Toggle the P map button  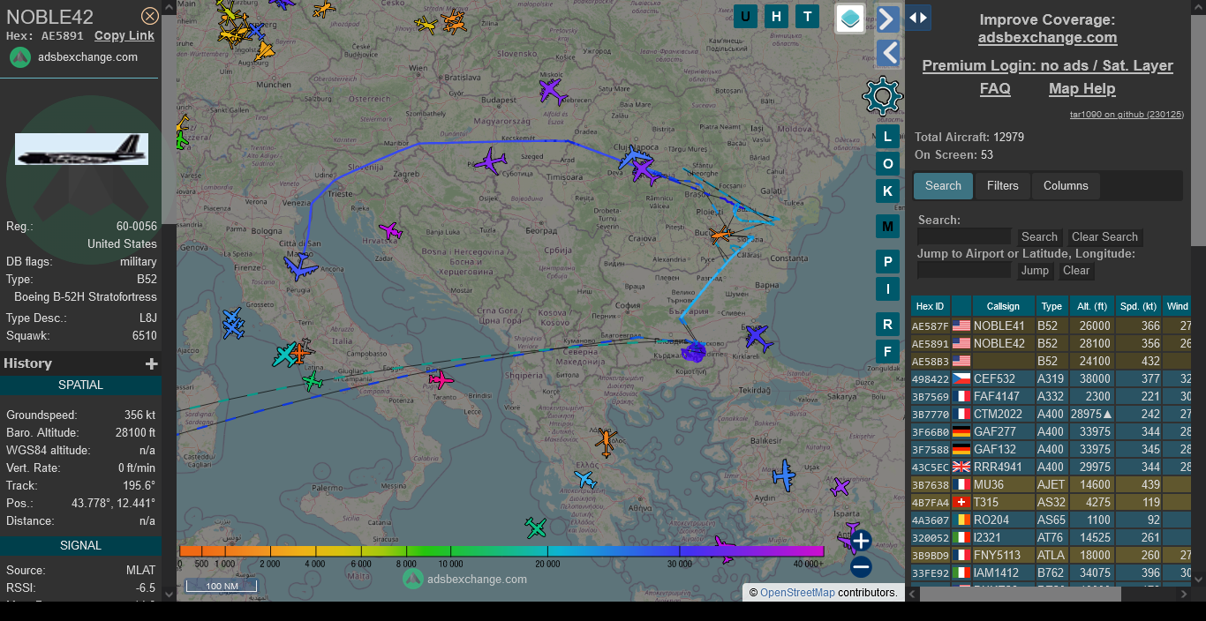888,262
